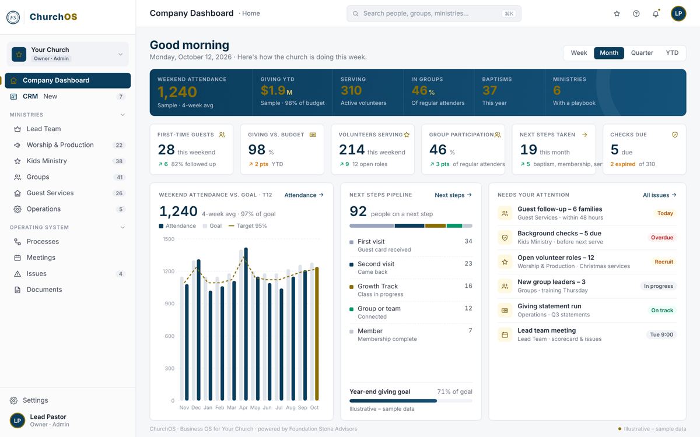Switch period to YTD

(672, 53)
